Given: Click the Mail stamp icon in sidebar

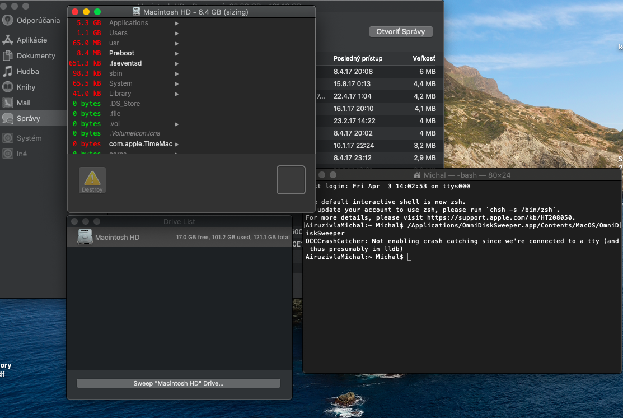Looking at the screenshot, I should tap(7, 103).
